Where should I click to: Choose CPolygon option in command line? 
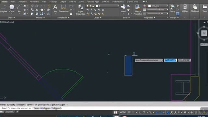coord(55,108)
